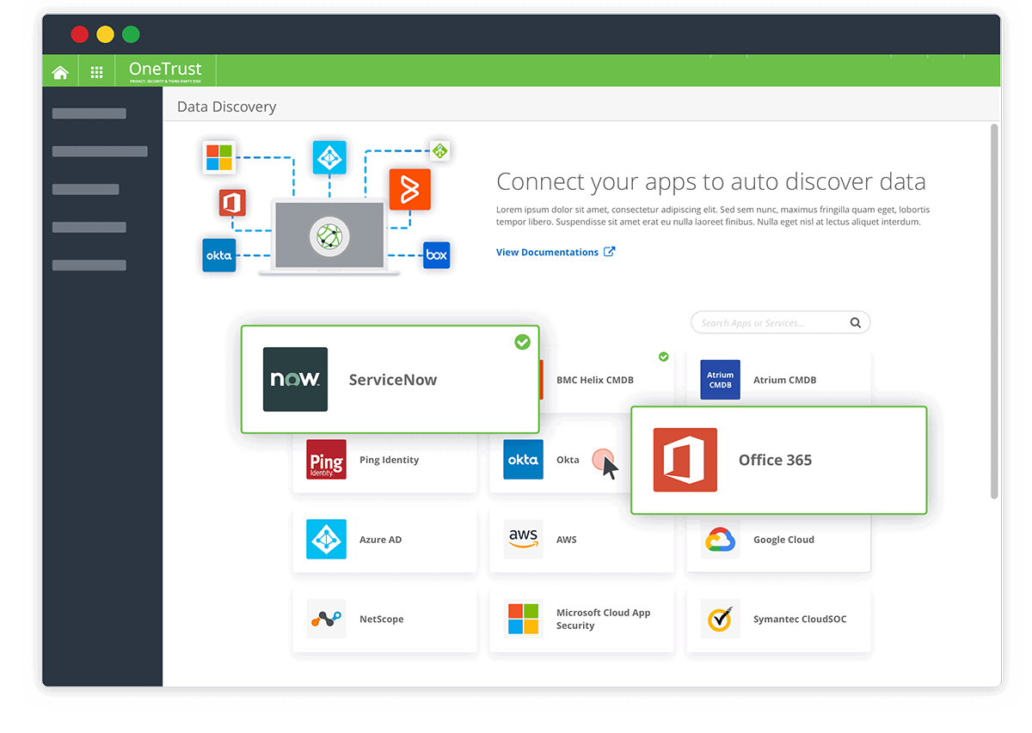Screen dimensions: 1032x733
Task: Choose the Ping Identity label
Action: point(389,460)
